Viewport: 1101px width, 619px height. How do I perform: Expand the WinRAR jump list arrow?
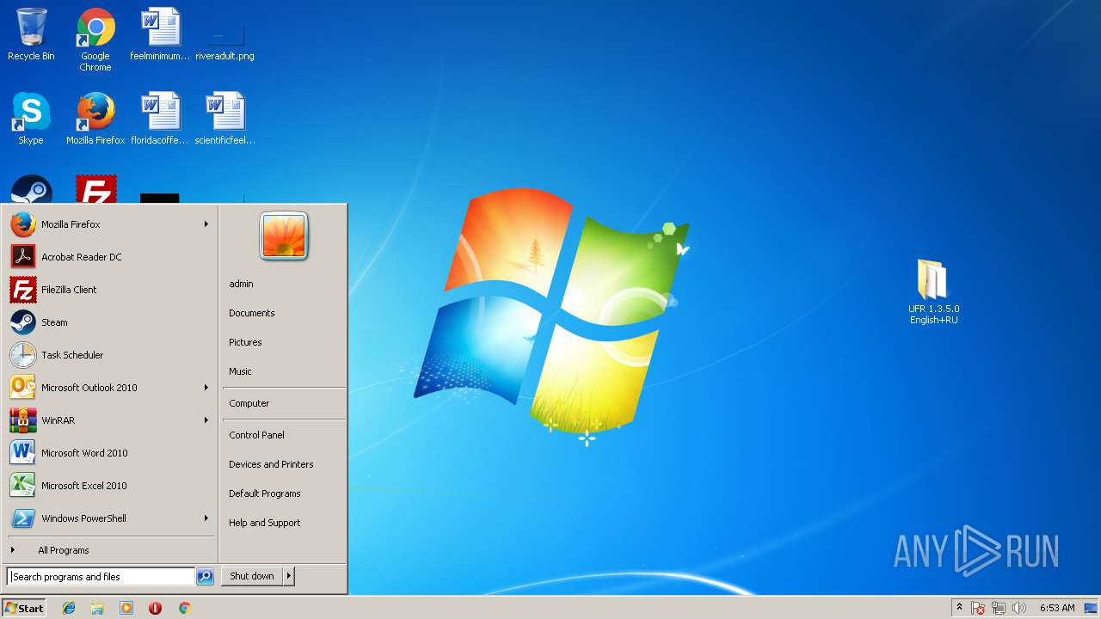pyautogui.click(x=206, y=420)
